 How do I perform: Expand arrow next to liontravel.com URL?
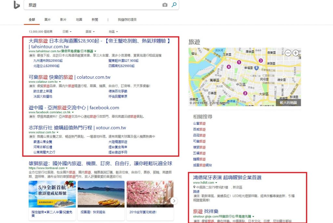click(x=67, y=168)
